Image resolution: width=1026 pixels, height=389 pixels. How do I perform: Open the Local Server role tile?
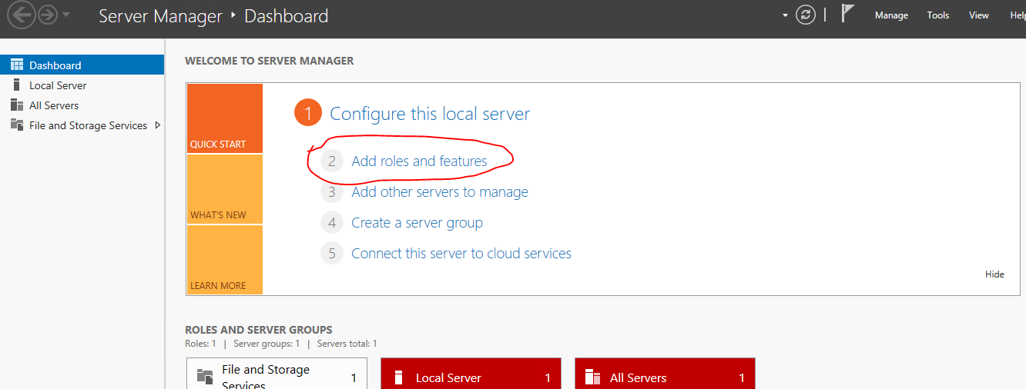(471, 374)
